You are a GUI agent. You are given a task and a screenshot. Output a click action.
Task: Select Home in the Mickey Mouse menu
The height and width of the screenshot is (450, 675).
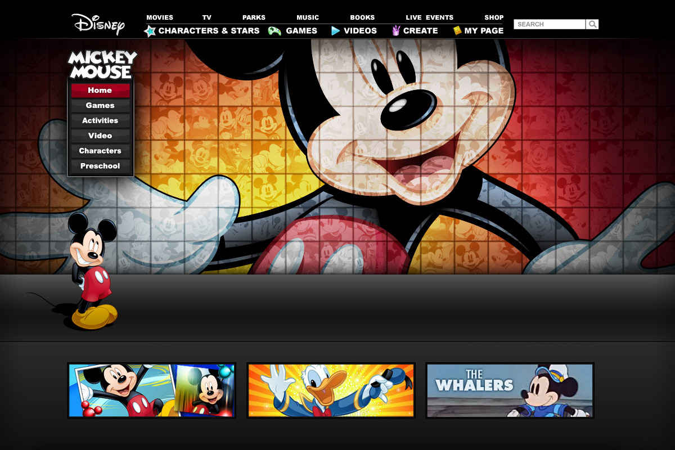tap(100, 91)
